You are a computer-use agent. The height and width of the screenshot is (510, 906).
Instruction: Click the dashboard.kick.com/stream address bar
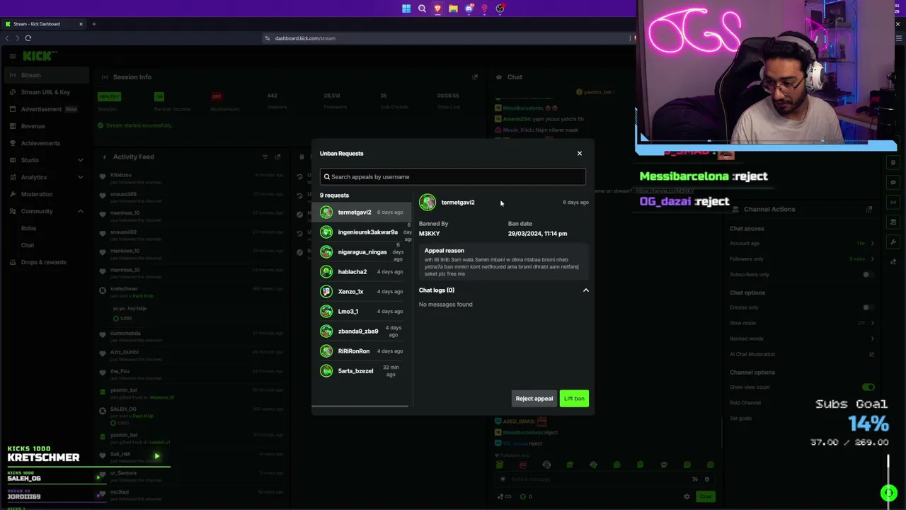305,38
